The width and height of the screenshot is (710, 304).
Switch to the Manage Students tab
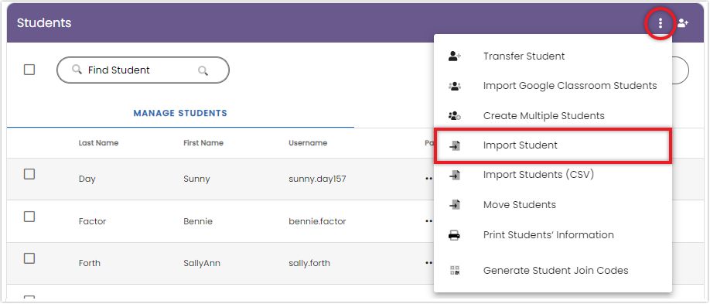(180, 113)
